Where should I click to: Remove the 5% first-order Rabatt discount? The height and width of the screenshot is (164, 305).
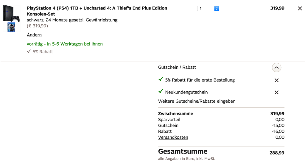pos(276,80)
